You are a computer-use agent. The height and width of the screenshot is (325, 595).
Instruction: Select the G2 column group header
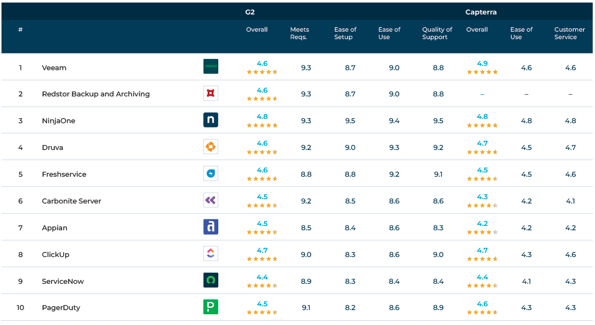point(250,12)
